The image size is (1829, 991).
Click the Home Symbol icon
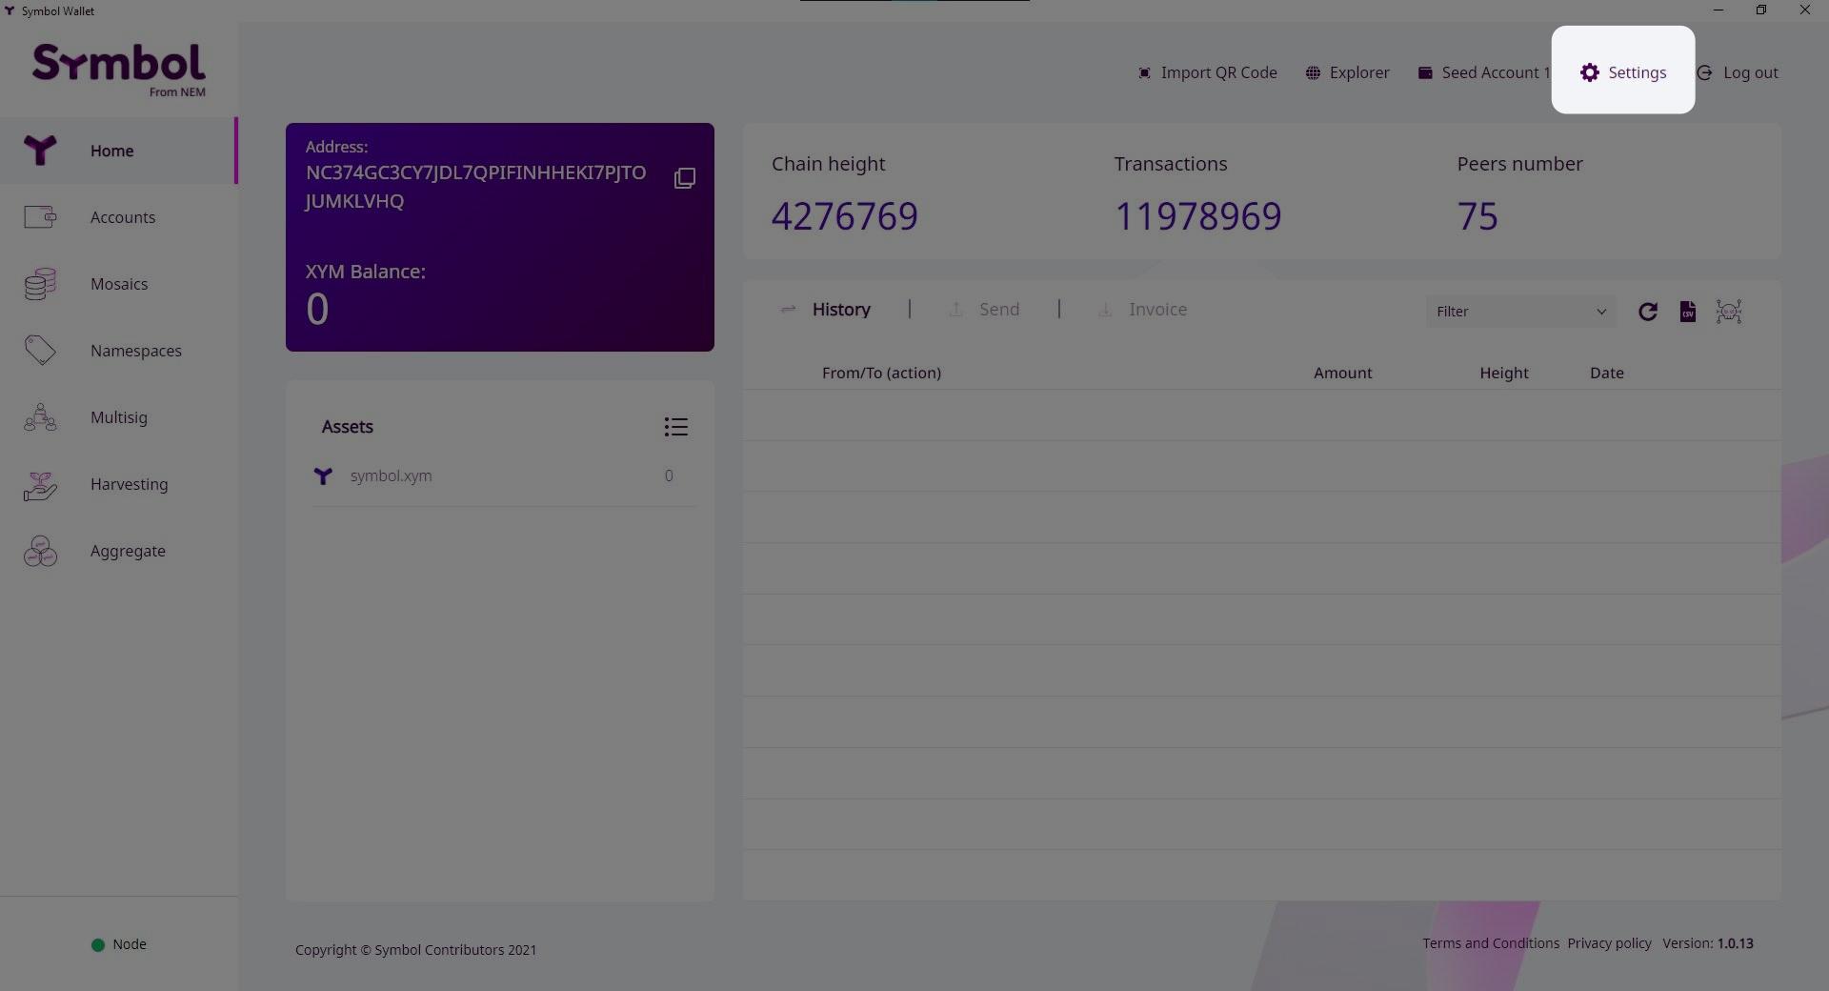click(x=40, y=151)
